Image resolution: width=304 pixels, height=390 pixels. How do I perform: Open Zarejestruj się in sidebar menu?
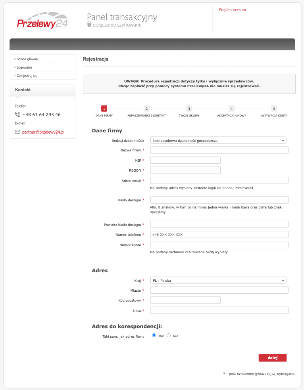coord(27,76)
